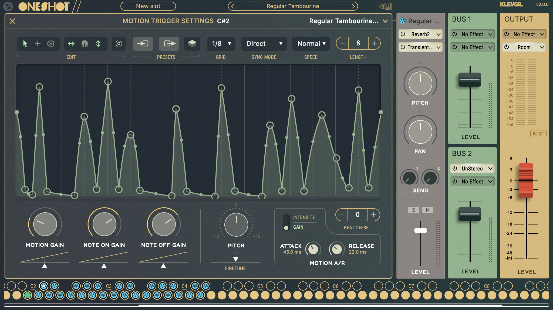Click the horizontal flip arrows icon

tap(71, 43)
